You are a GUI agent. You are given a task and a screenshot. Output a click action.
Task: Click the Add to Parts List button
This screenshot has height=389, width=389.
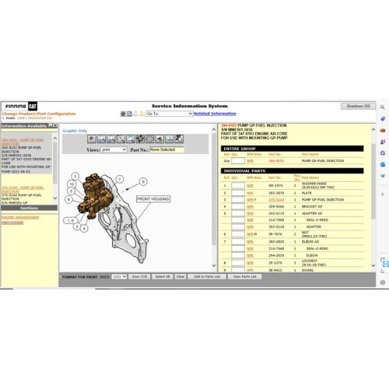click(x=207, y=277)
